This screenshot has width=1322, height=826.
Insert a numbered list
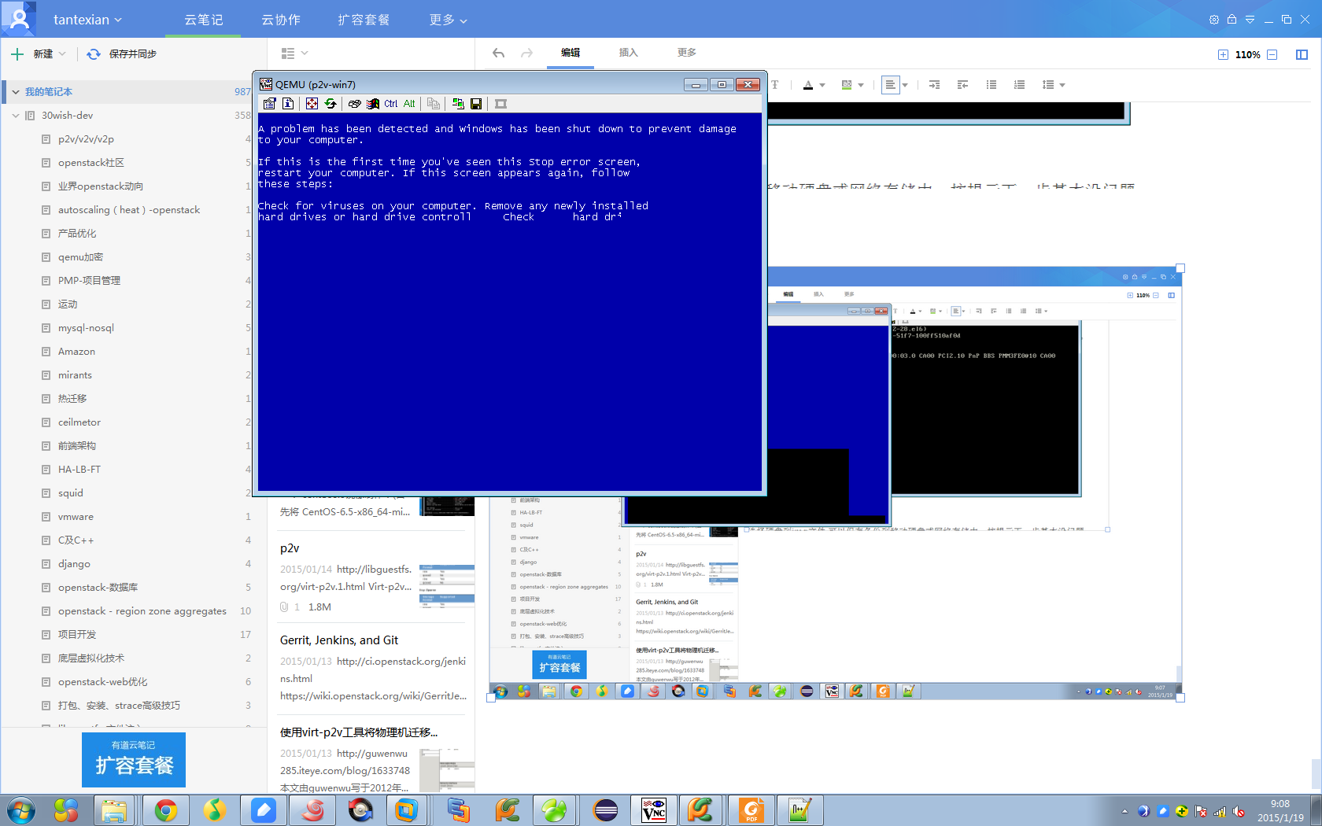coord(1019,85)
